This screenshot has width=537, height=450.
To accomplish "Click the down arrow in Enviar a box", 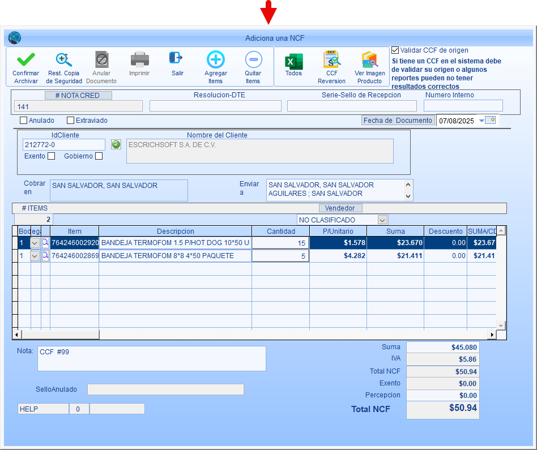I will (x=408, y=196).
